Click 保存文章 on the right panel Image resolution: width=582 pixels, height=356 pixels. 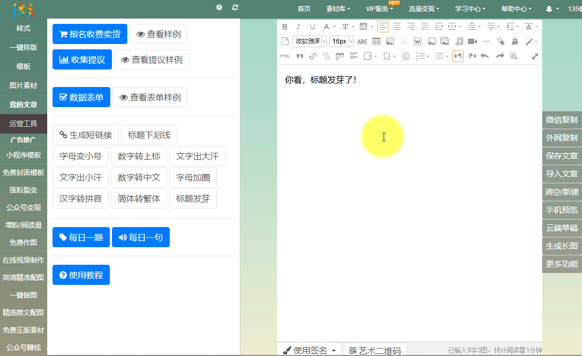(562, 156)
